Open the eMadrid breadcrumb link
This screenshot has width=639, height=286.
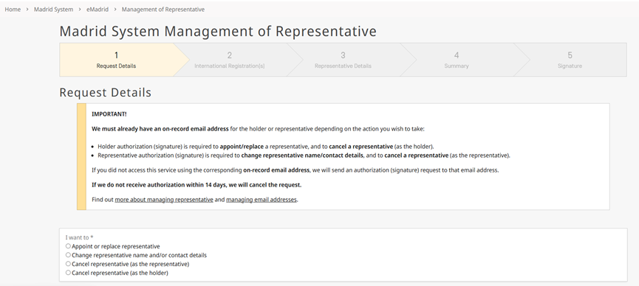pyautogui.click(x=98, y=10)
